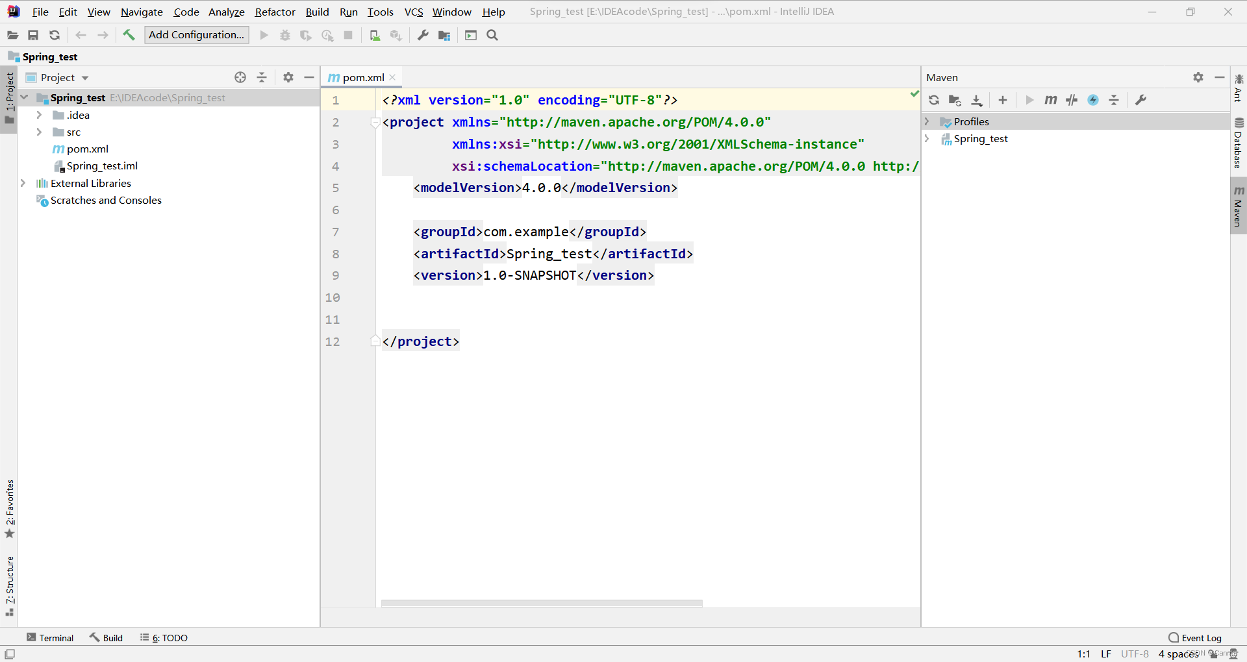1247x662 pixels.
Task: Open the Refactor menu
Action: click(x=275, y=12)
